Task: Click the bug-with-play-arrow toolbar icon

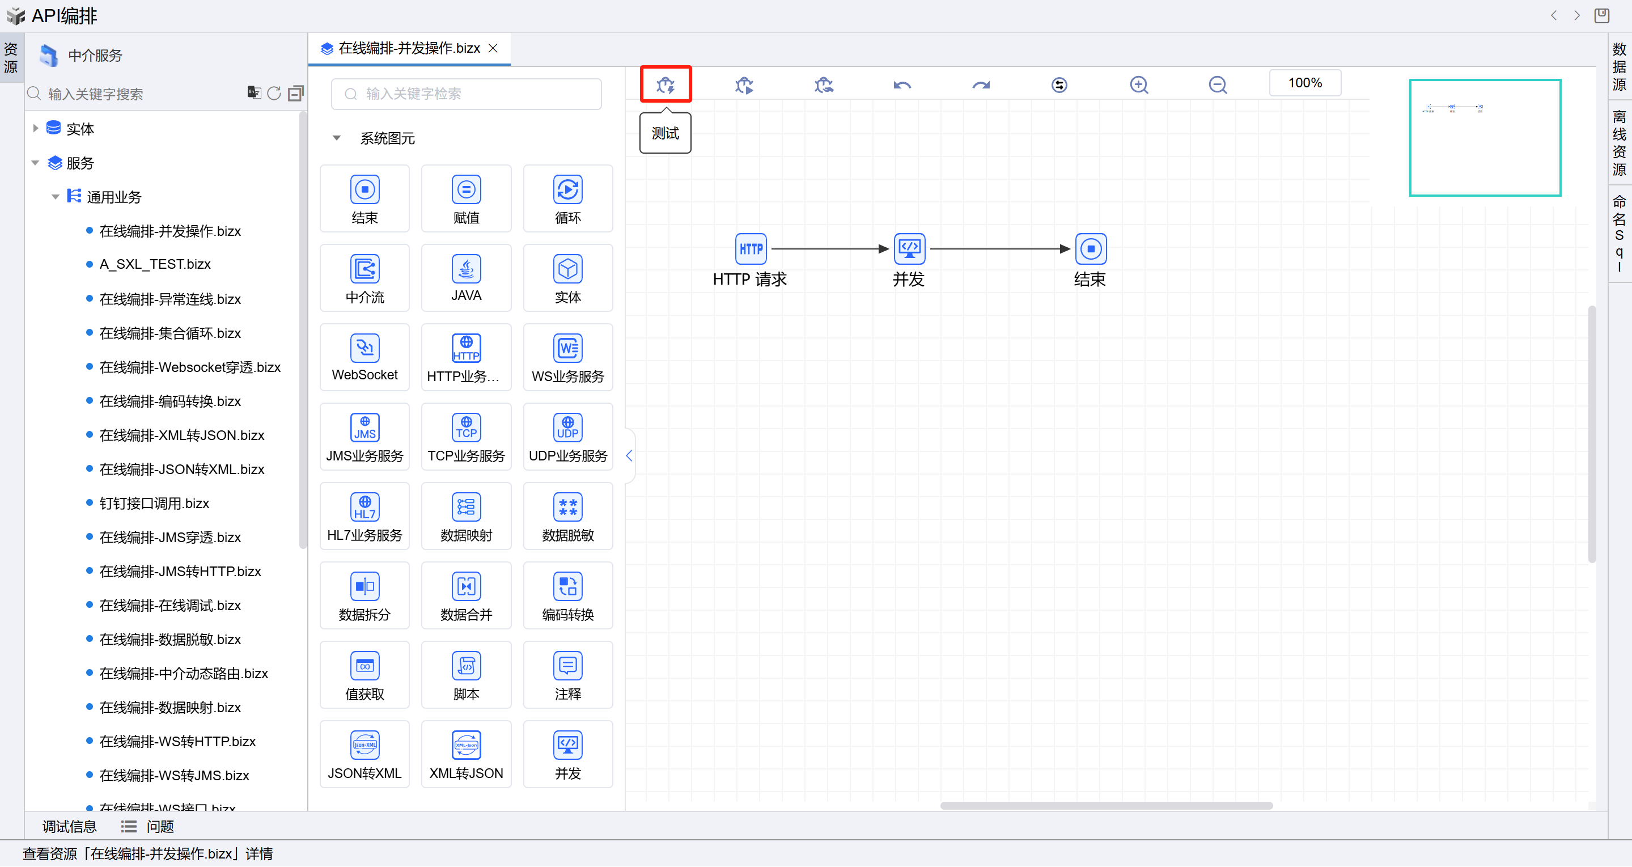Action: point(744,84)
